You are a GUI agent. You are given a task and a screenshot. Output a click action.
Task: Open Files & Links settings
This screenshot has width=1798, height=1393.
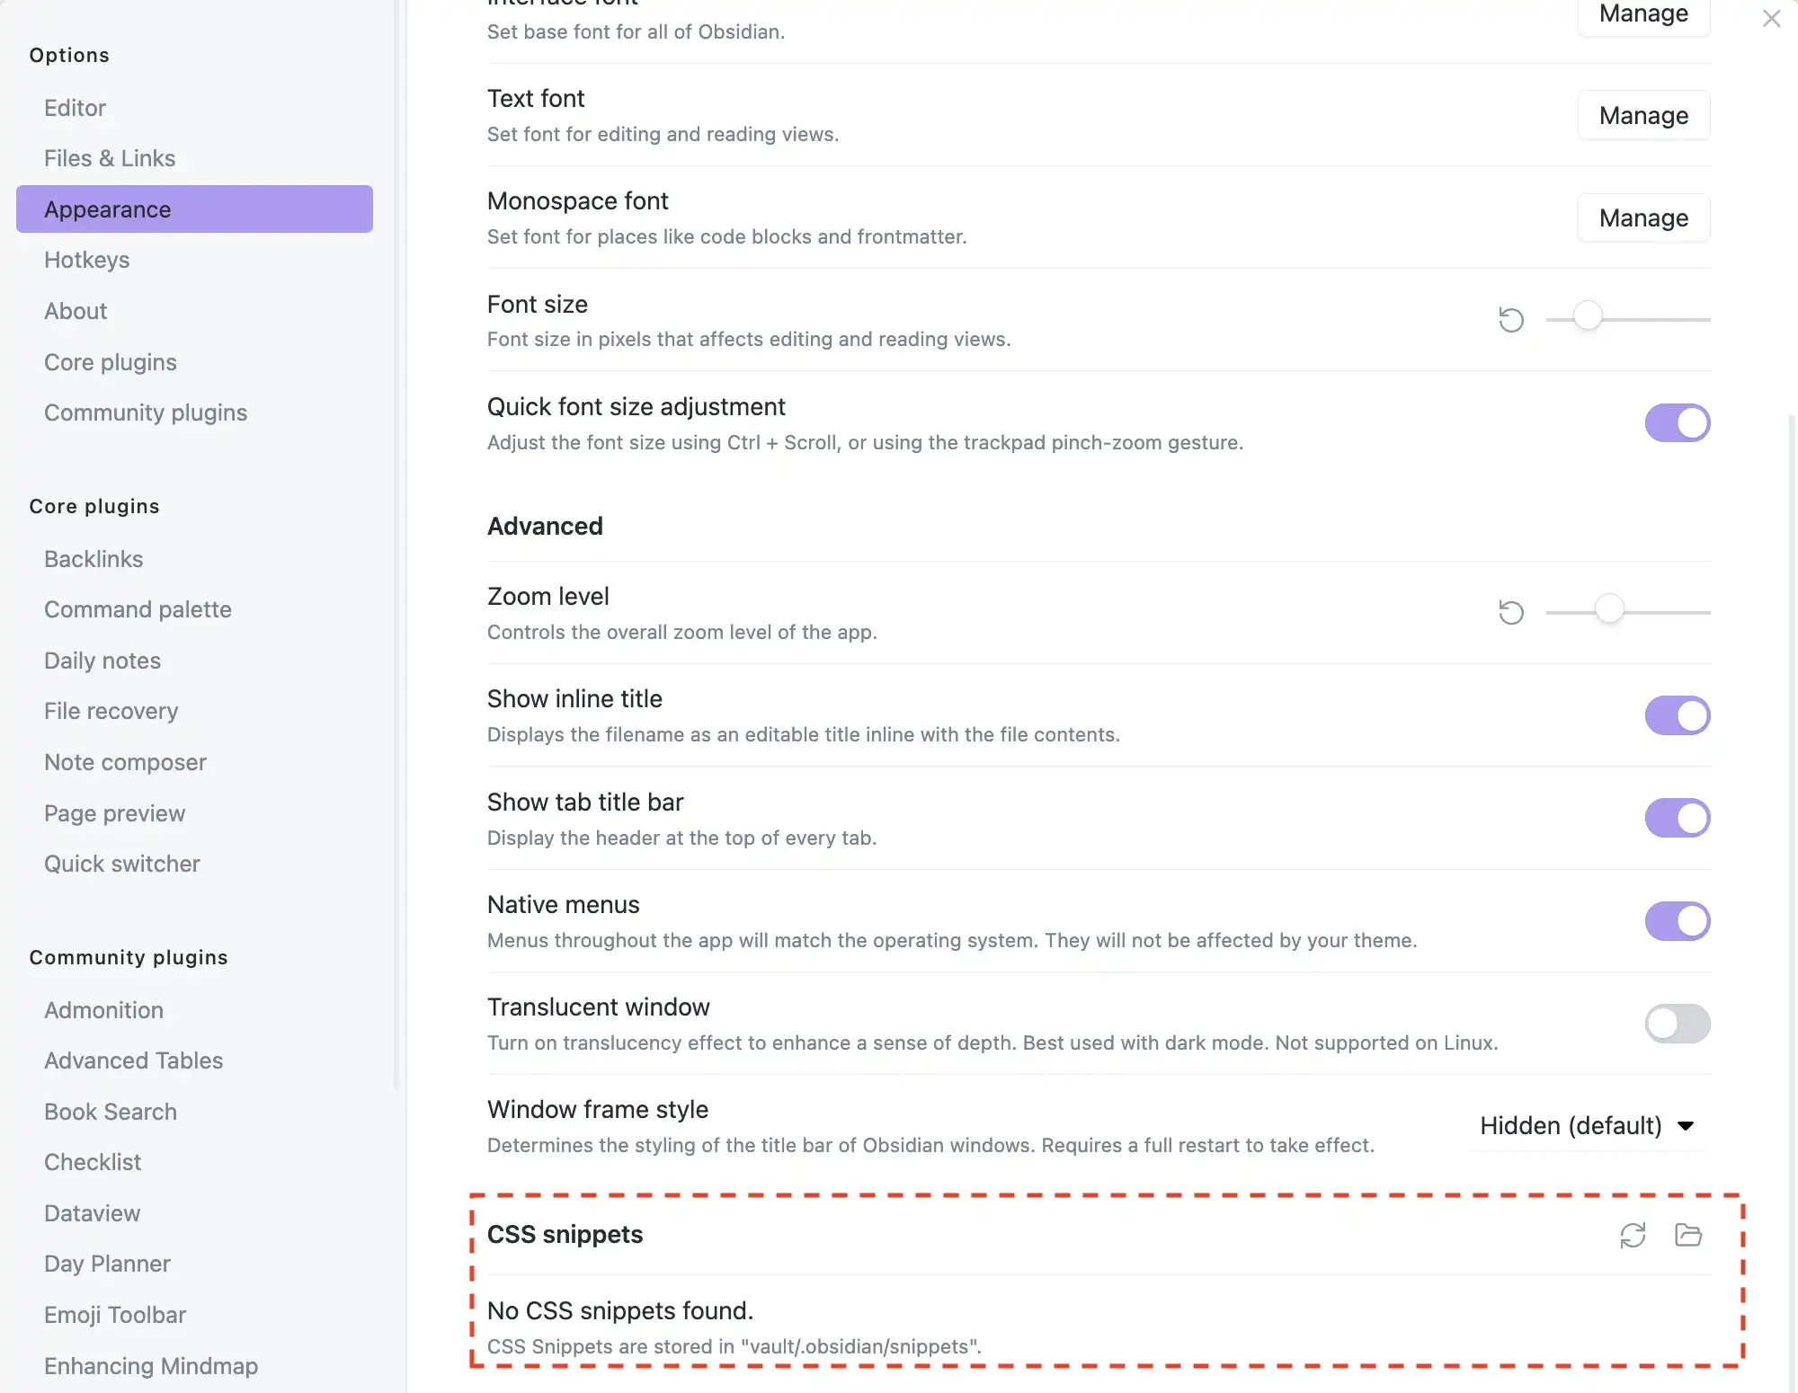tap(110, 158)
